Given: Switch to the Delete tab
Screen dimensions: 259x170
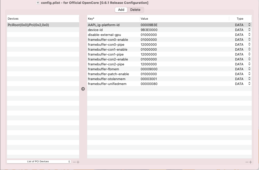Looking at the screenshot, I should point(135,10).
